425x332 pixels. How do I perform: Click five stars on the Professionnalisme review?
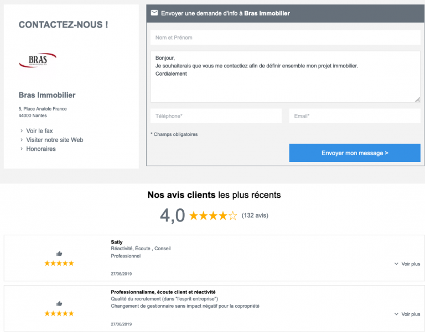point(59,314)
